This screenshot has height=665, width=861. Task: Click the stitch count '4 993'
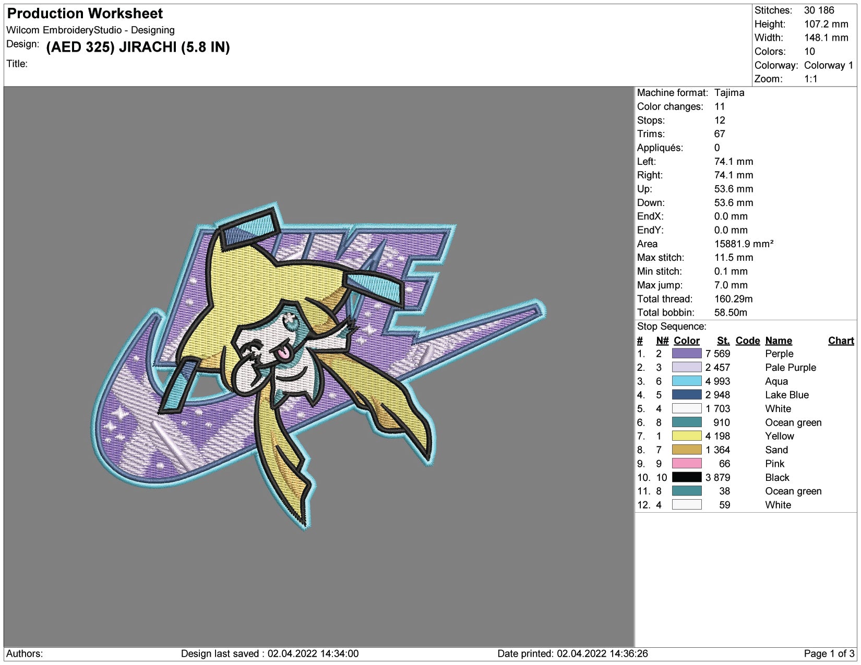click(717, 381)
